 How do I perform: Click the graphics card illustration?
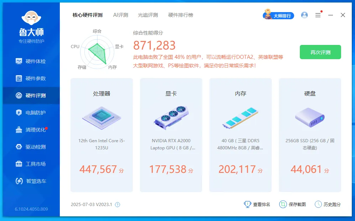coord(171,118)
